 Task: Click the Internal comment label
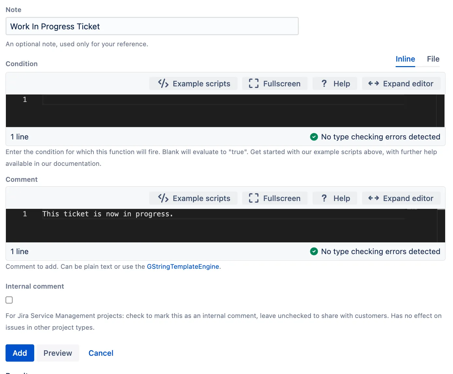pos(35,286)
